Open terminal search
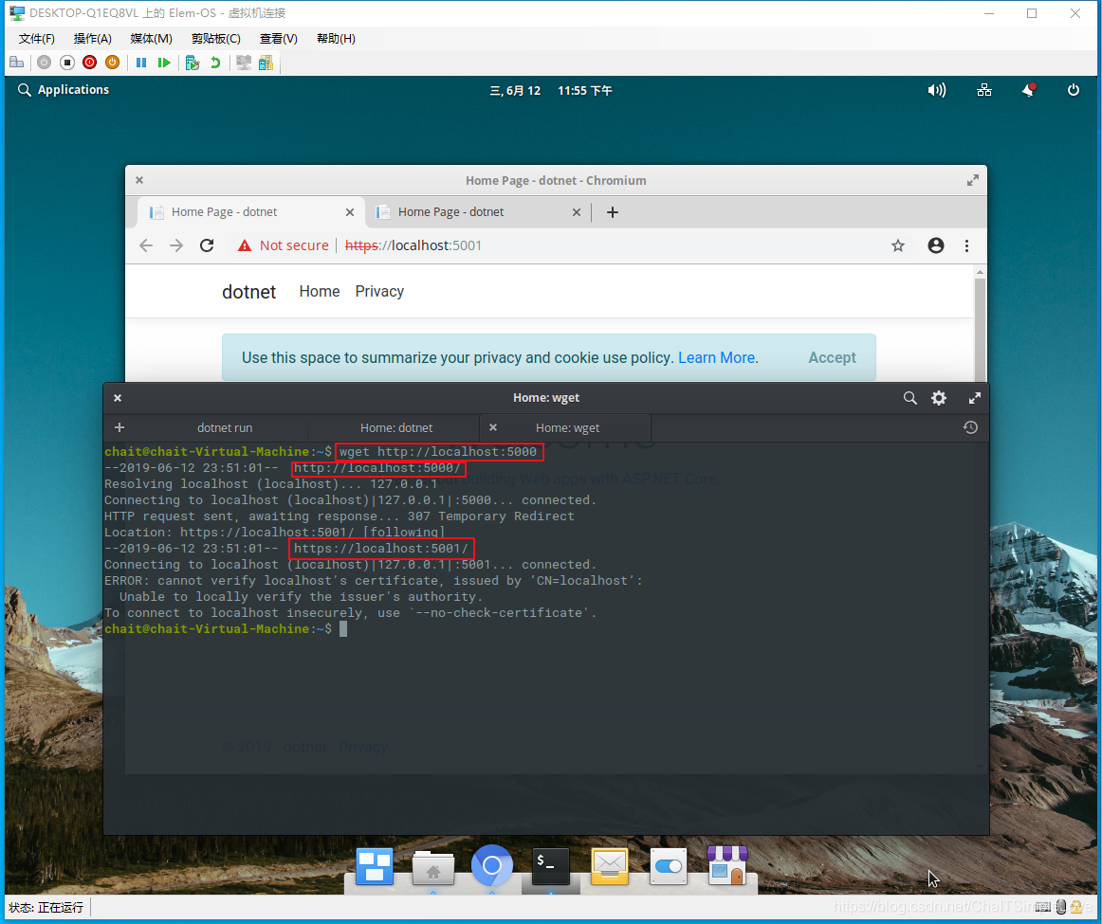 910,398
